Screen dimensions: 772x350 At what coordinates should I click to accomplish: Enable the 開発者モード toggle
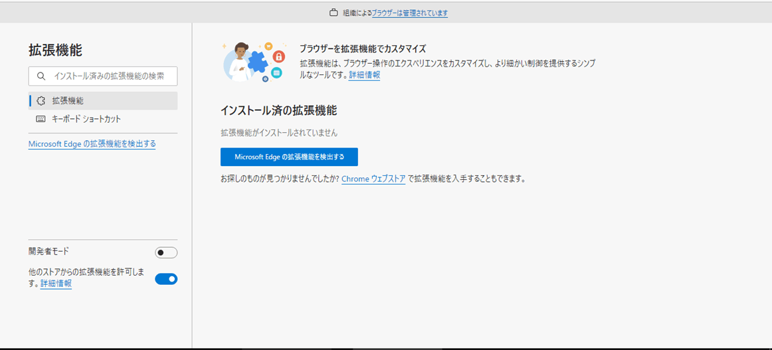[x=166, y=253]
